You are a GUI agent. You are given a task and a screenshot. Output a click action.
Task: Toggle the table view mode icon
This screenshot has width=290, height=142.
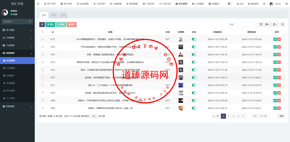pos(261,25)
